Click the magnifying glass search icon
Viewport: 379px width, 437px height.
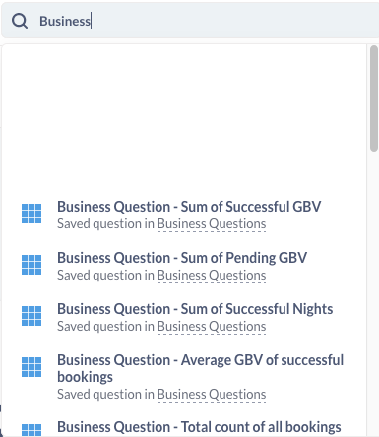20,21
